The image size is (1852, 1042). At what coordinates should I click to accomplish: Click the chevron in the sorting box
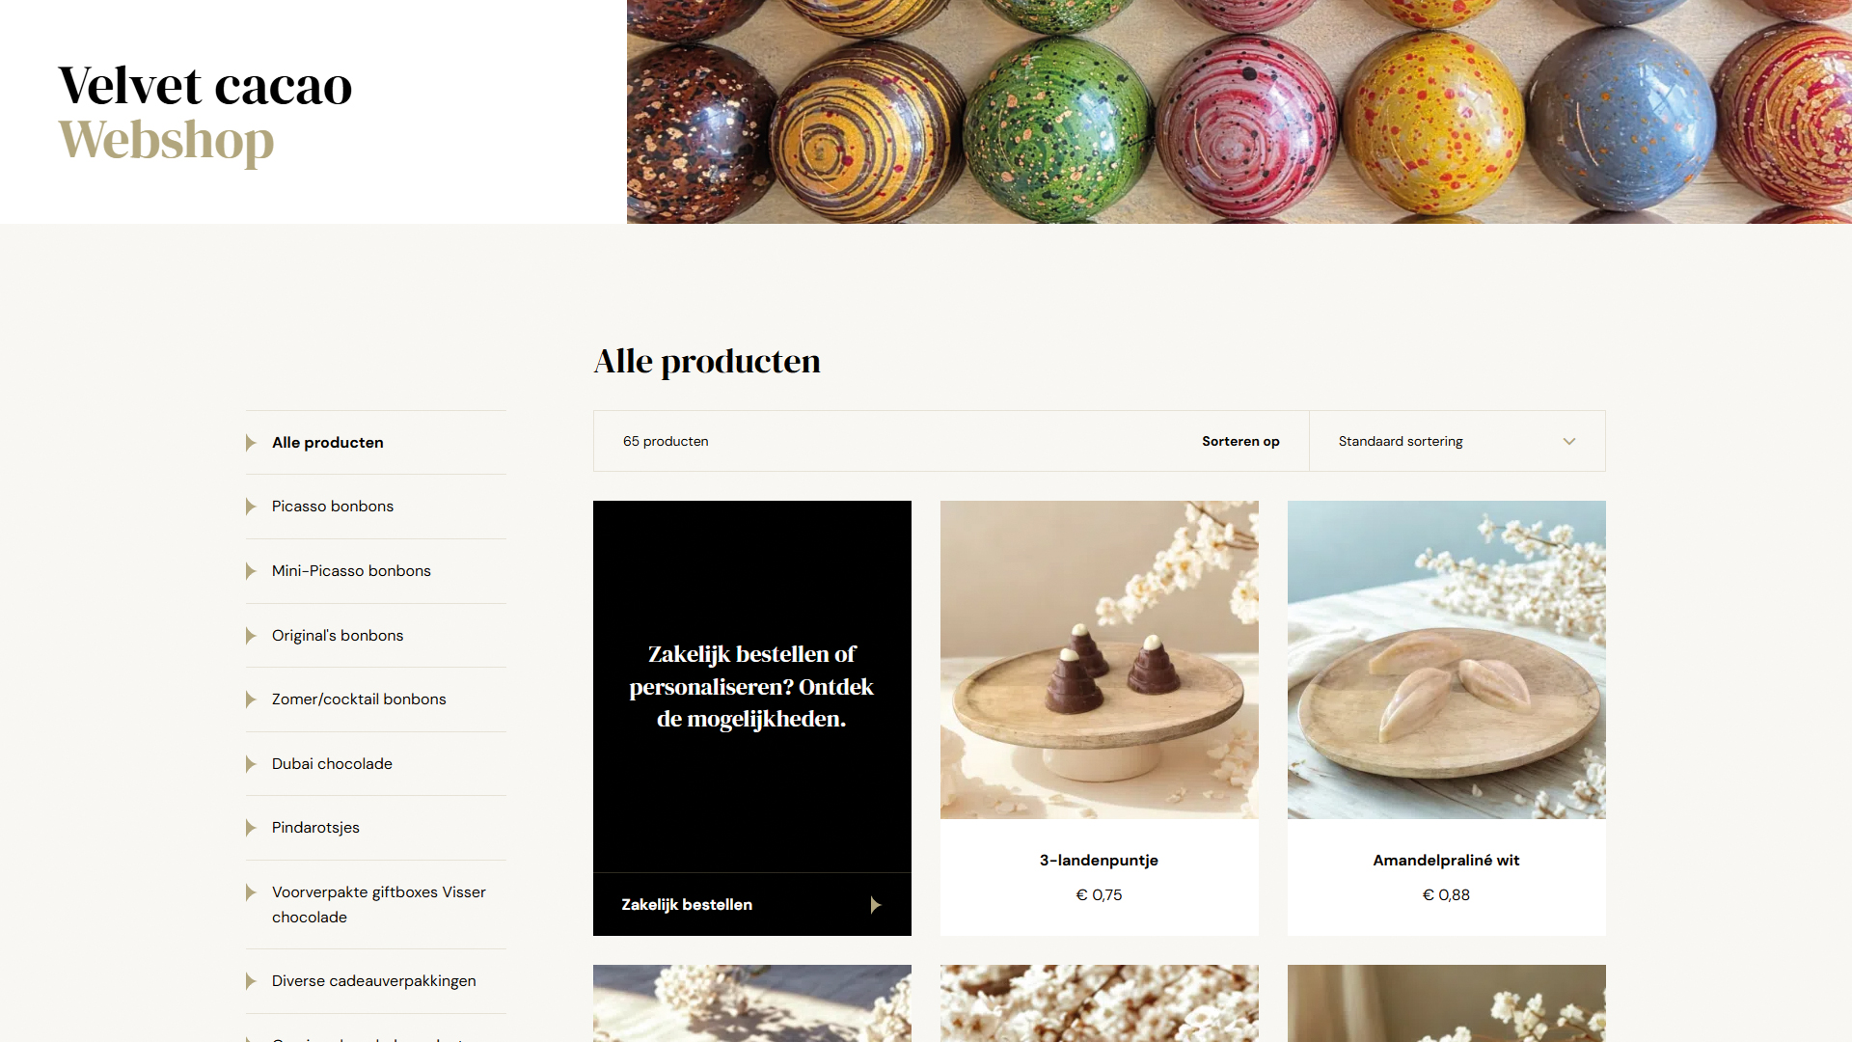pyautogui.click(x=1569, y=441)
